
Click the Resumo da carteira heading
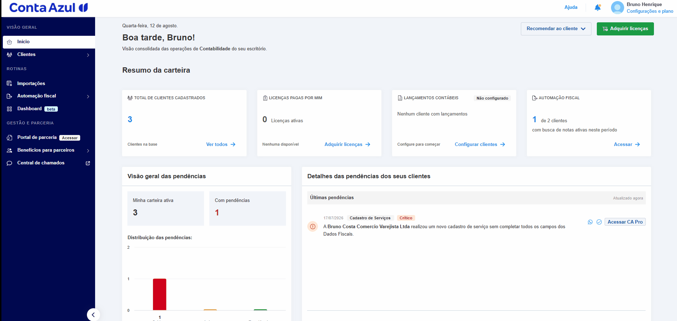pyautogui.click(x=156, y=70)
